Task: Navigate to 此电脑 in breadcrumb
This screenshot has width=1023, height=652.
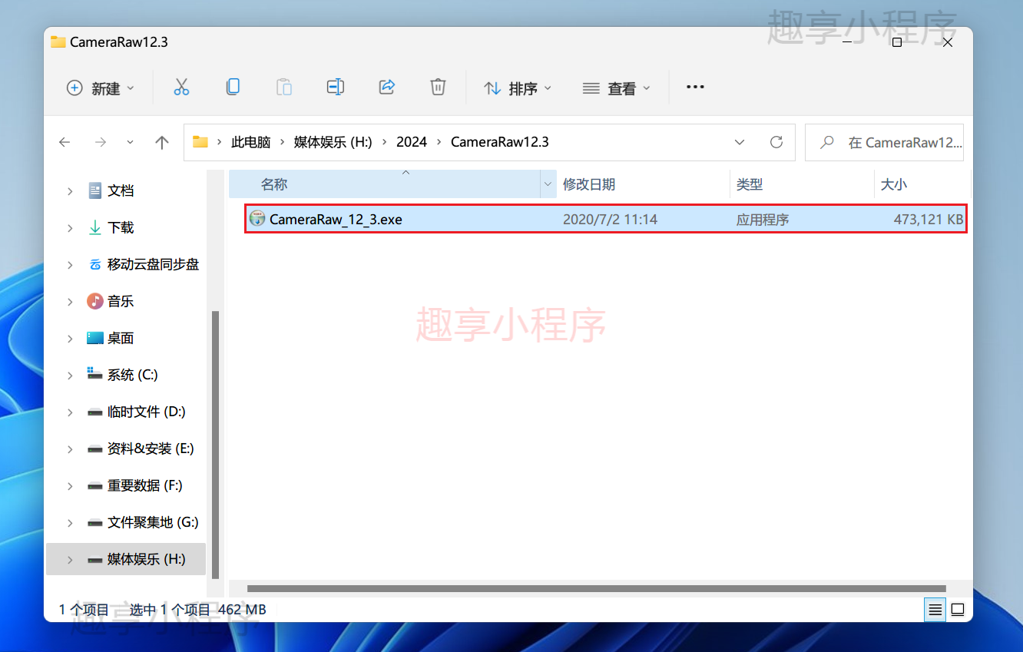Action: pyautogui.click(x=251, y=142)
